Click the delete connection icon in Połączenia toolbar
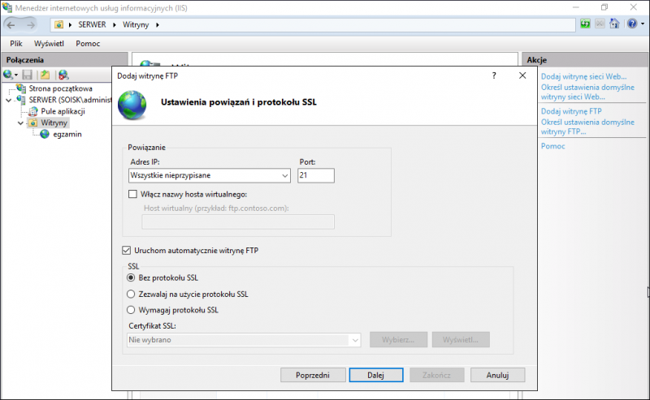The width and height of the screenshot is (650, 400). pos(63,75)
